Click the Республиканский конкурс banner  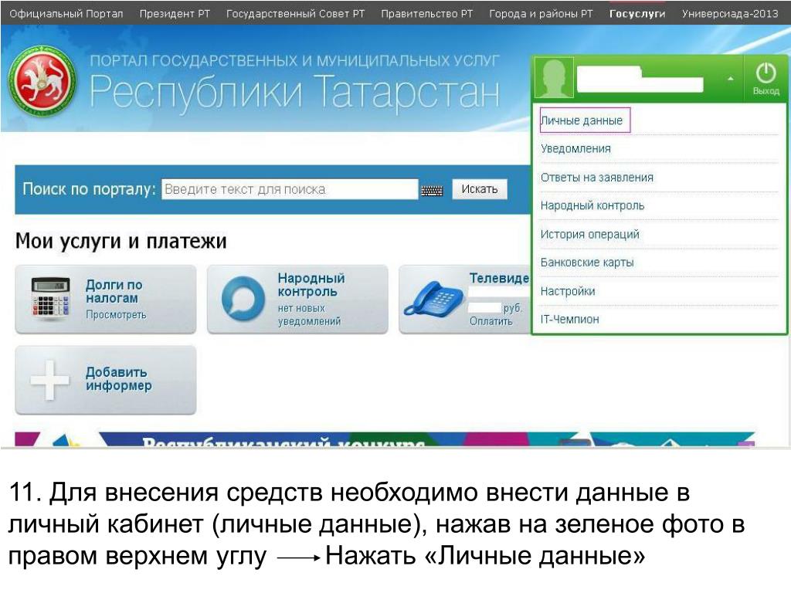tap(385, 439)
